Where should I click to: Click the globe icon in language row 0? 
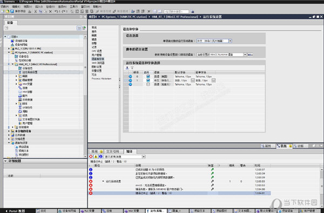pyautogui.click(x=130, y=77)
